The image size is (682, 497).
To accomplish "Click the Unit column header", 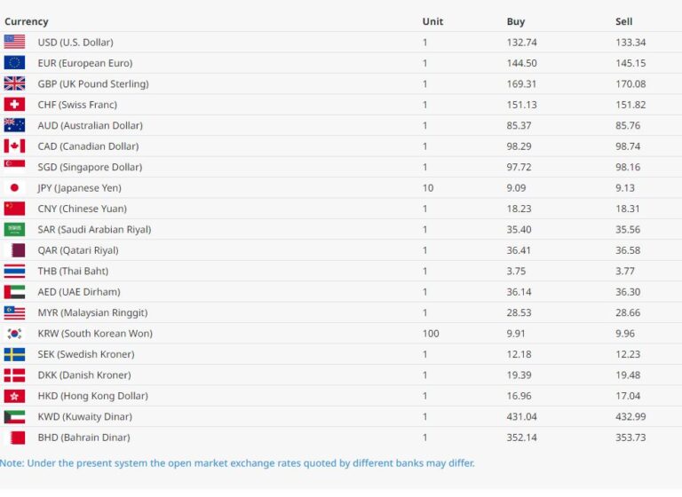I will (432, 21).
